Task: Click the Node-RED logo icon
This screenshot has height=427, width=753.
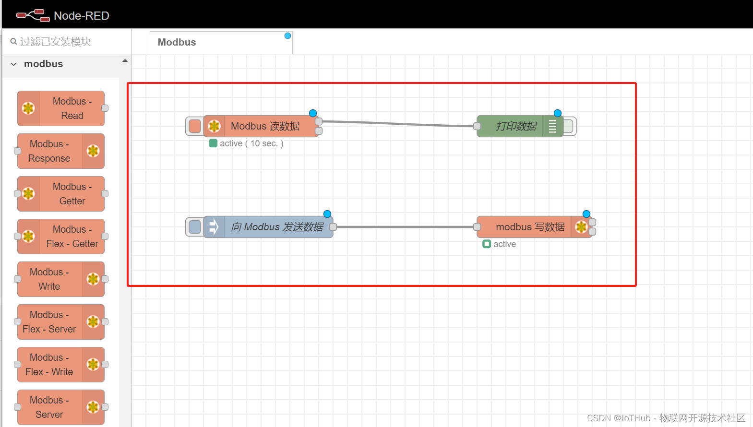Action: pos(33,16)
